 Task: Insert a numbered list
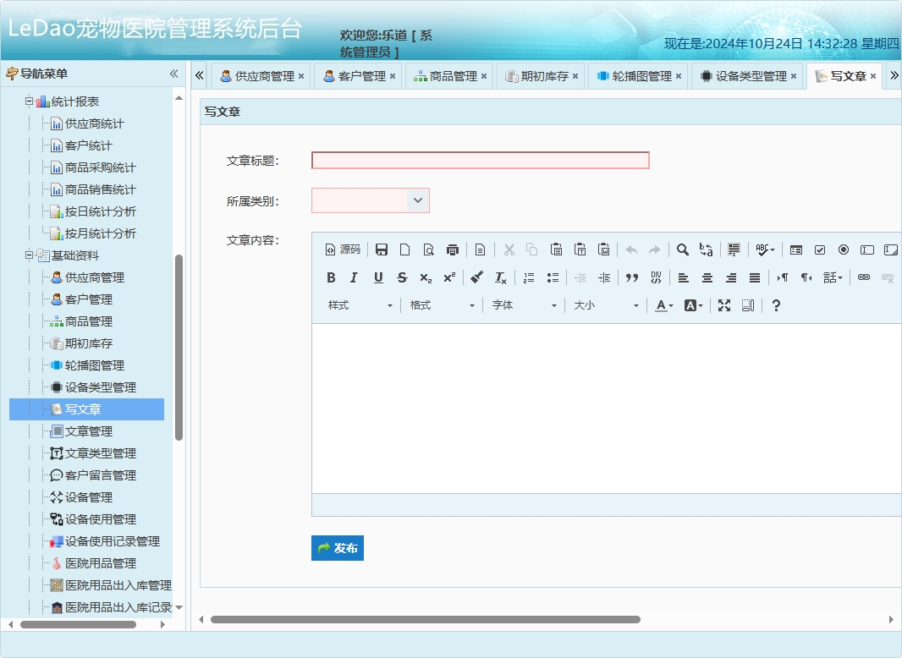[x=530, y=277]
